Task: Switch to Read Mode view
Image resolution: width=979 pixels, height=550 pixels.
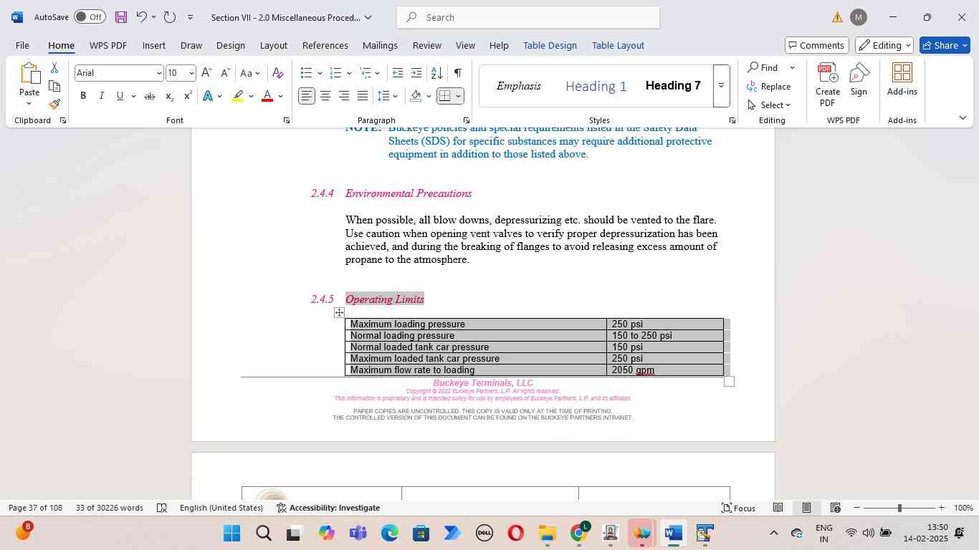Action: tap(778, 508)
